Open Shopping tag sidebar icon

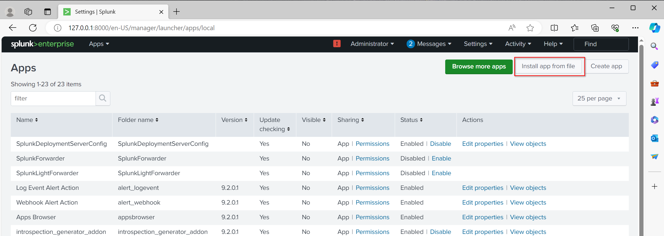654,65
